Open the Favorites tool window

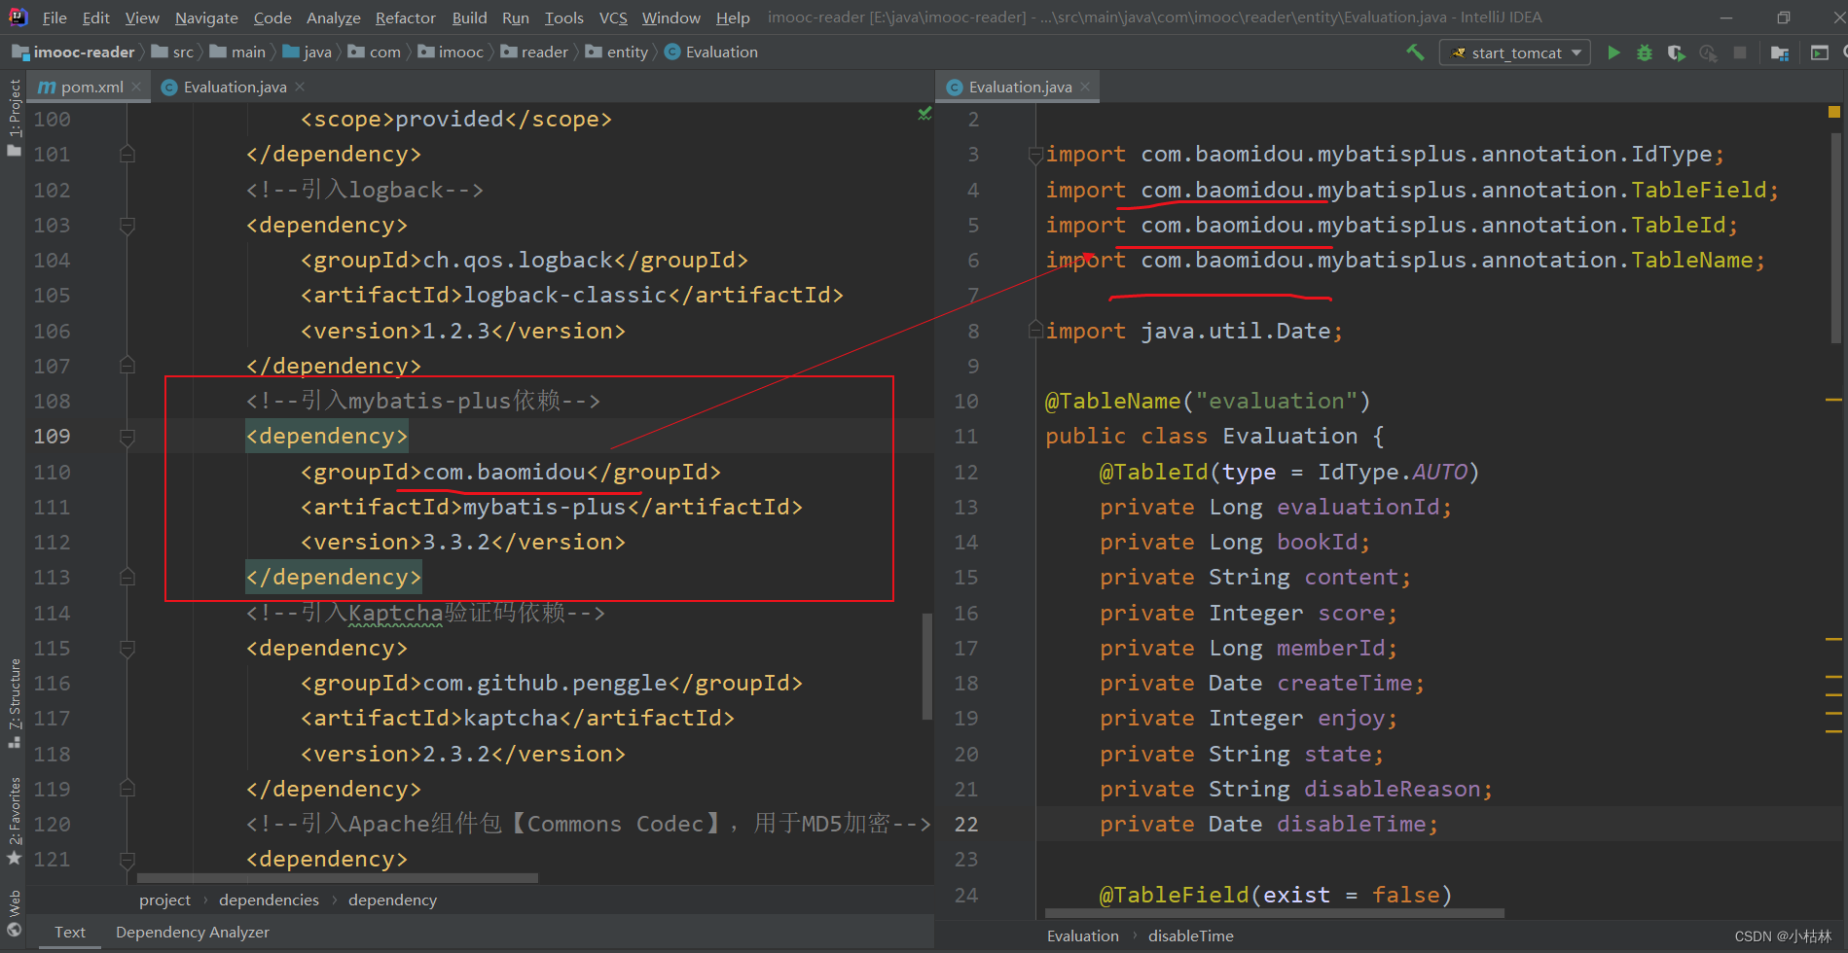pyautogui.click(x=15, y=817)
